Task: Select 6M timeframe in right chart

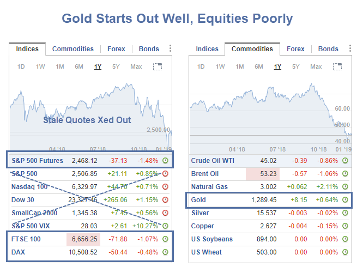Action: pos(259,67)
